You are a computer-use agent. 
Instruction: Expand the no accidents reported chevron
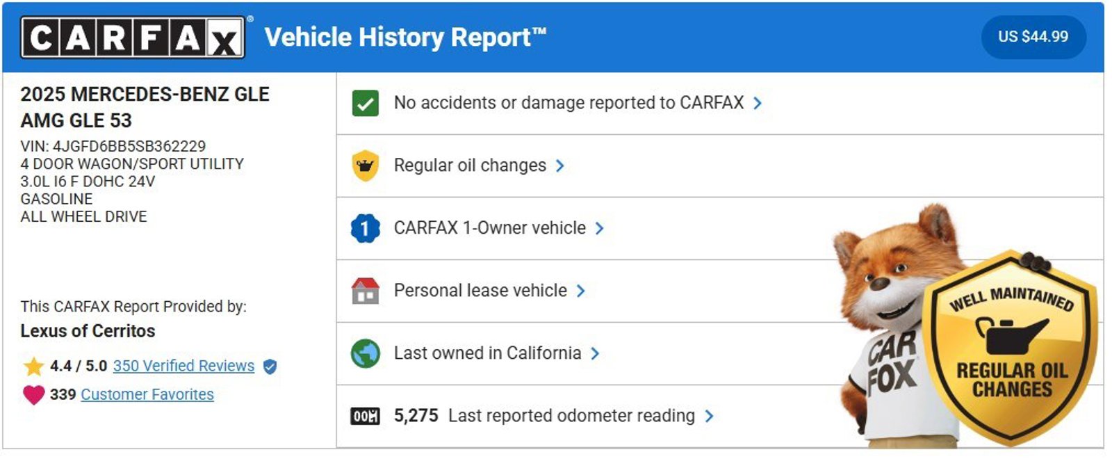tap(758, 104)
